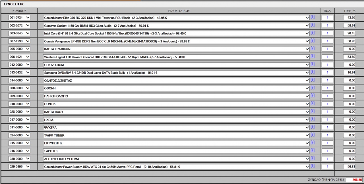Open the 007-1290 code dropdown
This screenshot has width=364, height=184.
19,41
